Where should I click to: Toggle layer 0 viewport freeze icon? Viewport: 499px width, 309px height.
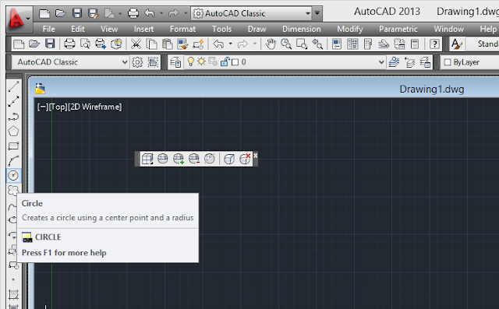click(x=213, y=61)
